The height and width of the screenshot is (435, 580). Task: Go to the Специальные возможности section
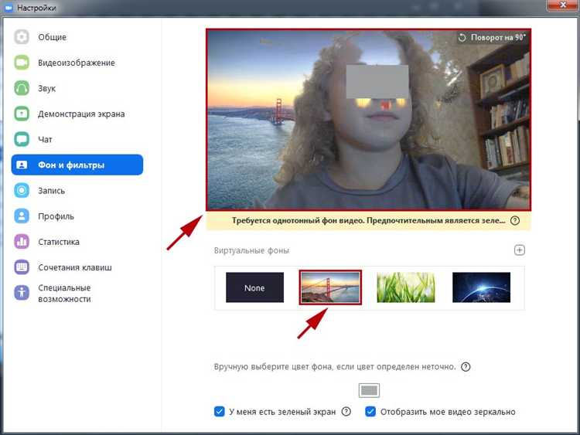tap(64, 293)
